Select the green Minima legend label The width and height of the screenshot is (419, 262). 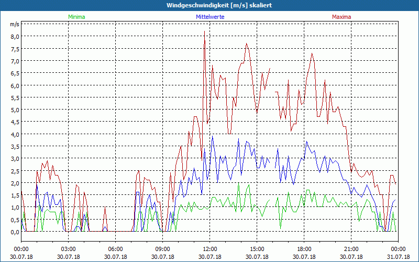coord(76,17)
